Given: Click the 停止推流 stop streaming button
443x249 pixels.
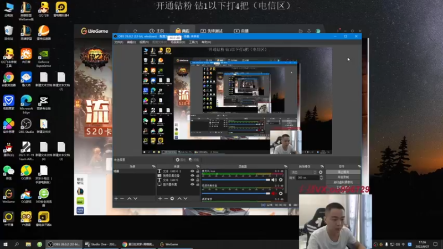Looking at the screenshot, I should click(x=343, y=172).
